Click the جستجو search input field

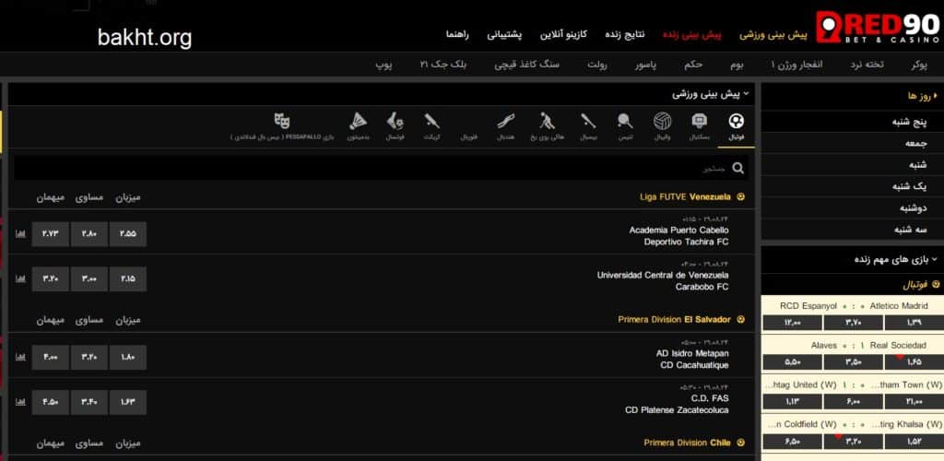pyautogui.click(x=369, y=168)
